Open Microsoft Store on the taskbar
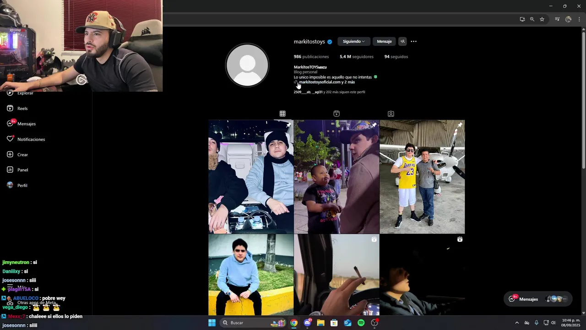Image resolution: width=586 pixels, height=330 pixels. 334,323
